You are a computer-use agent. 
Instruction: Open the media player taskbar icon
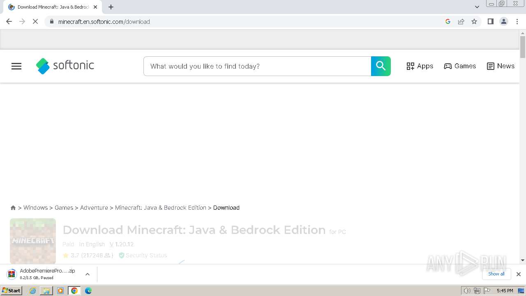60,291
